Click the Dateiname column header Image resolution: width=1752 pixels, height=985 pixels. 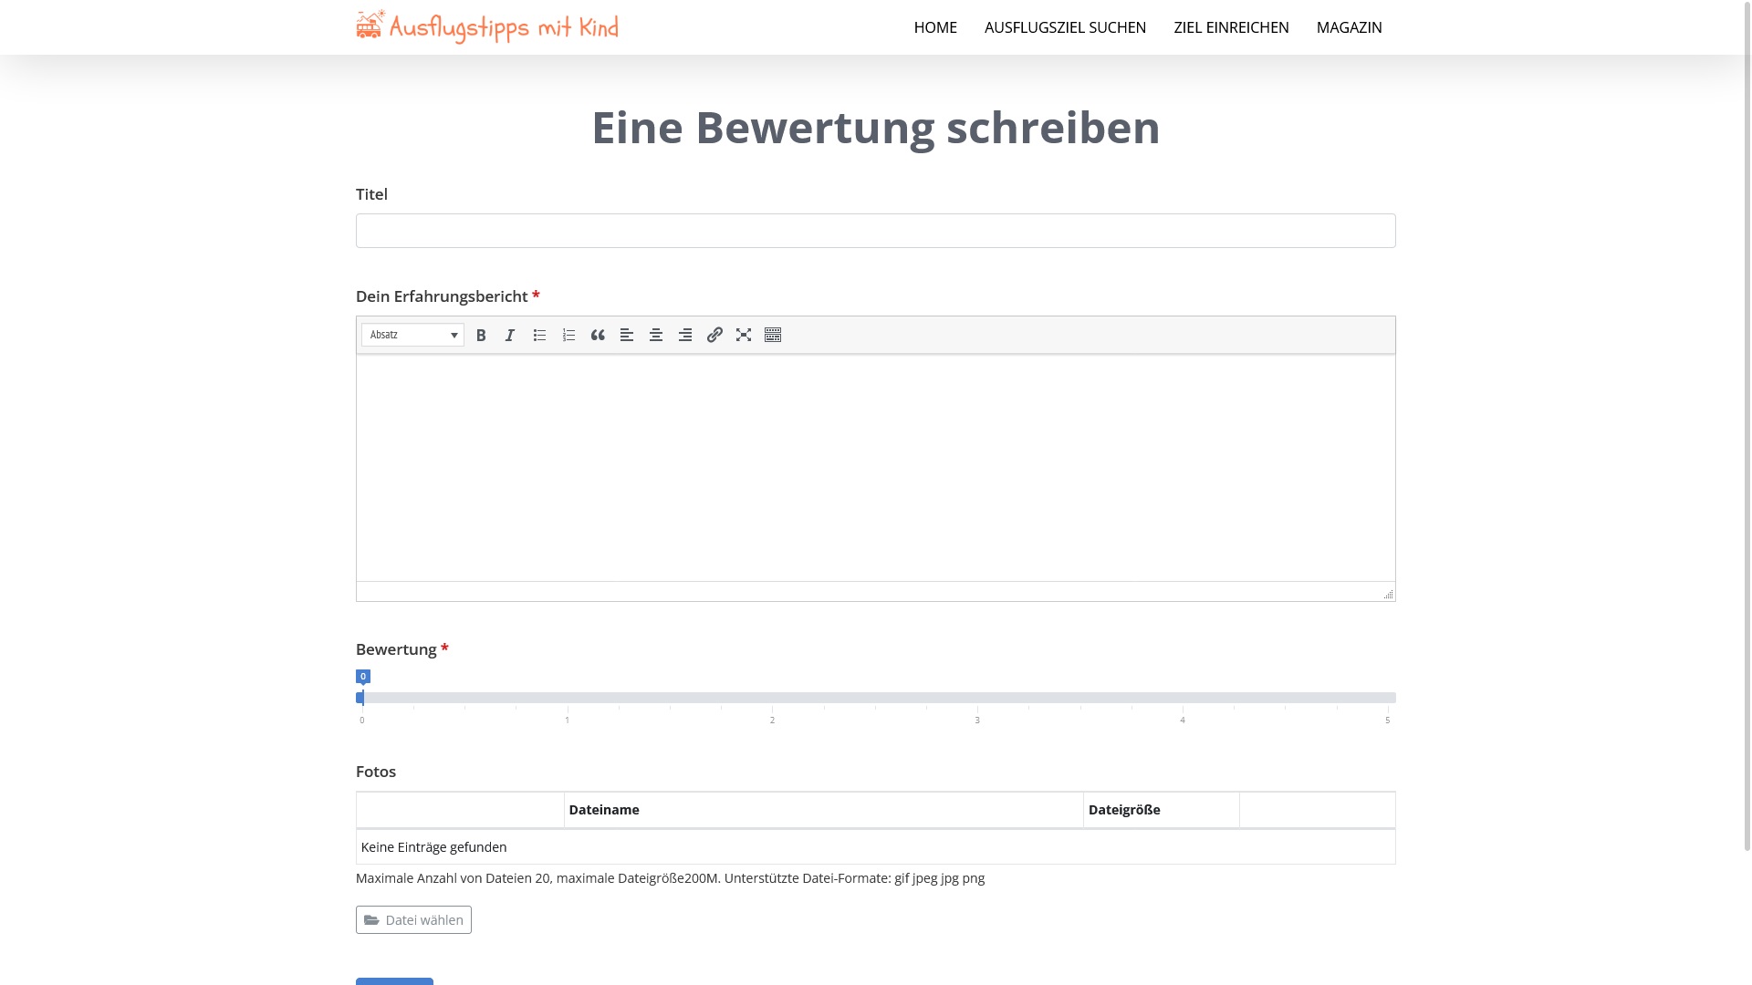coord(823,810)
